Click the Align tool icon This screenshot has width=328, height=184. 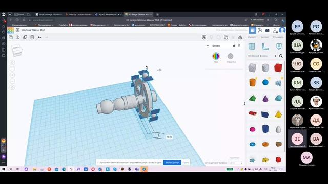click(233, 37)
